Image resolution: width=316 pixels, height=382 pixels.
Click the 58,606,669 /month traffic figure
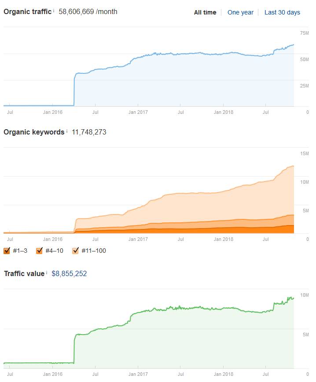88,11
